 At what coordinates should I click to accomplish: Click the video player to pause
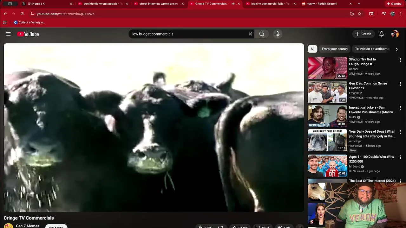(x=154, y=127)
